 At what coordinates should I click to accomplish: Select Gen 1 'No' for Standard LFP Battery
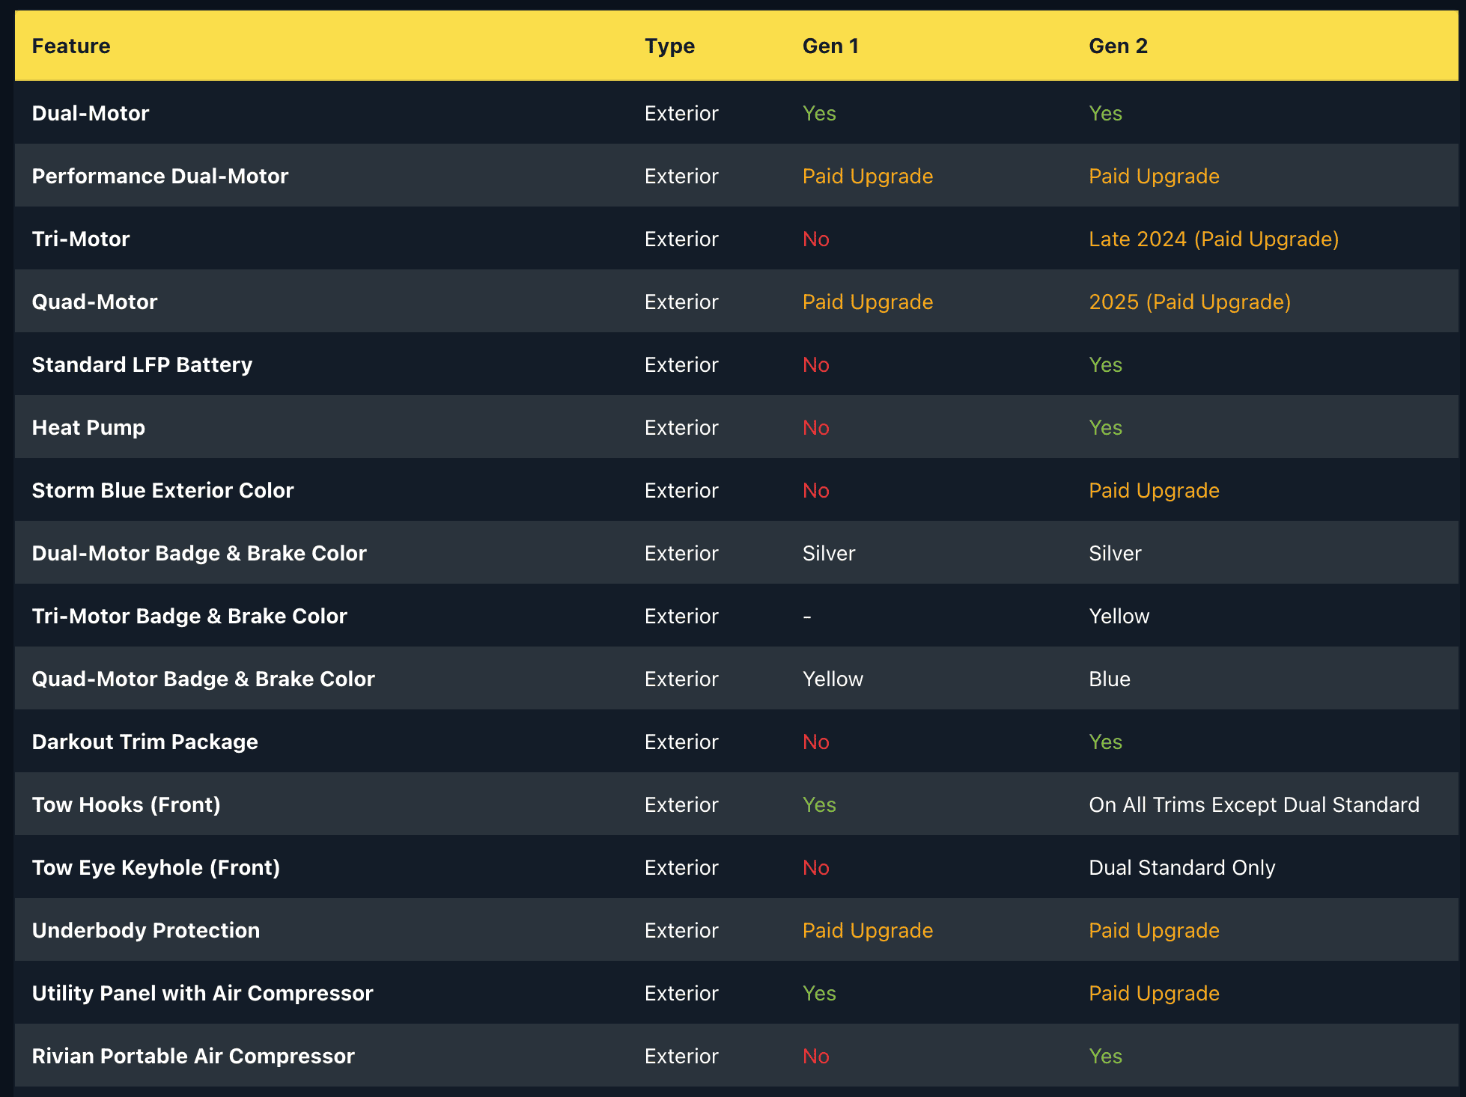[x=816, y=364]
